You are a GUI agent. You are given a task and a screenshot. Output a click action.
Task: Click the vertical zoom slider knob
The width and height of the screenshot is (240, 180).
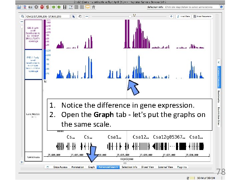22,27
